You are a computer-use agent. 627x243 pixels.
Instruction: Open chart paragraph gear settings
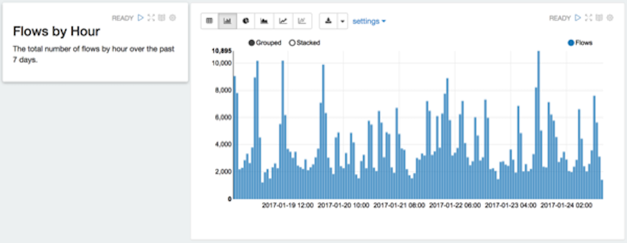point(610,18)
